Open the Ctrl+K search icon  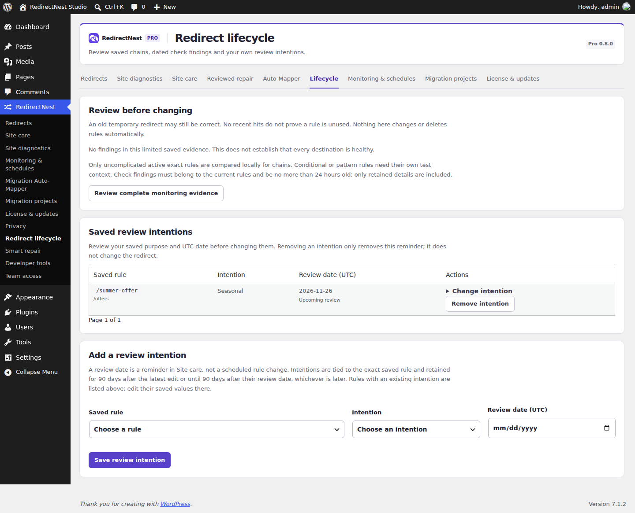[98, 7]
